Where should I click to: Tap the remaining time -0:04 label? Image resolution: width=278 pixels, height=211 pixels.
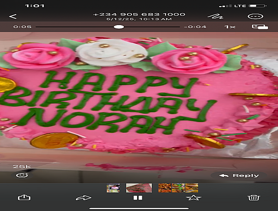(x=195, y=27)
